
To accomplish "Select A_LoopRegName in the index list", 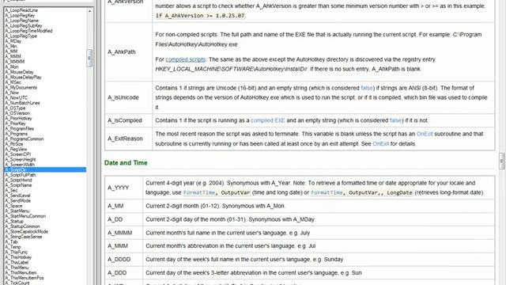I will coord(21,21).
